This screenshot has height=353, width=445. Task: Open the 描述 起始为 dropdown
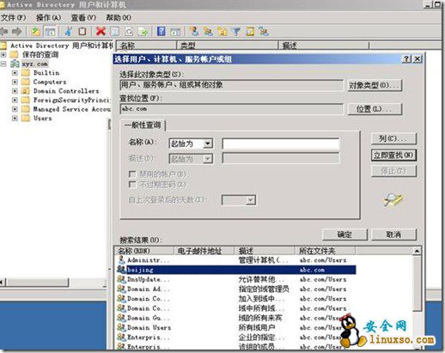(208, 158)
